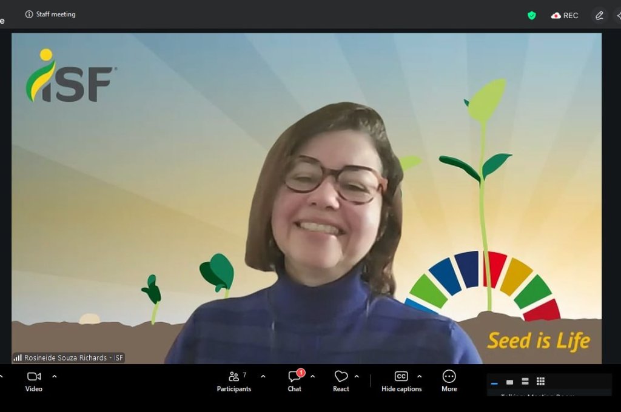
Task: Expand the Video options arrow
Action: pyautogui.click(x=55, y=376)
